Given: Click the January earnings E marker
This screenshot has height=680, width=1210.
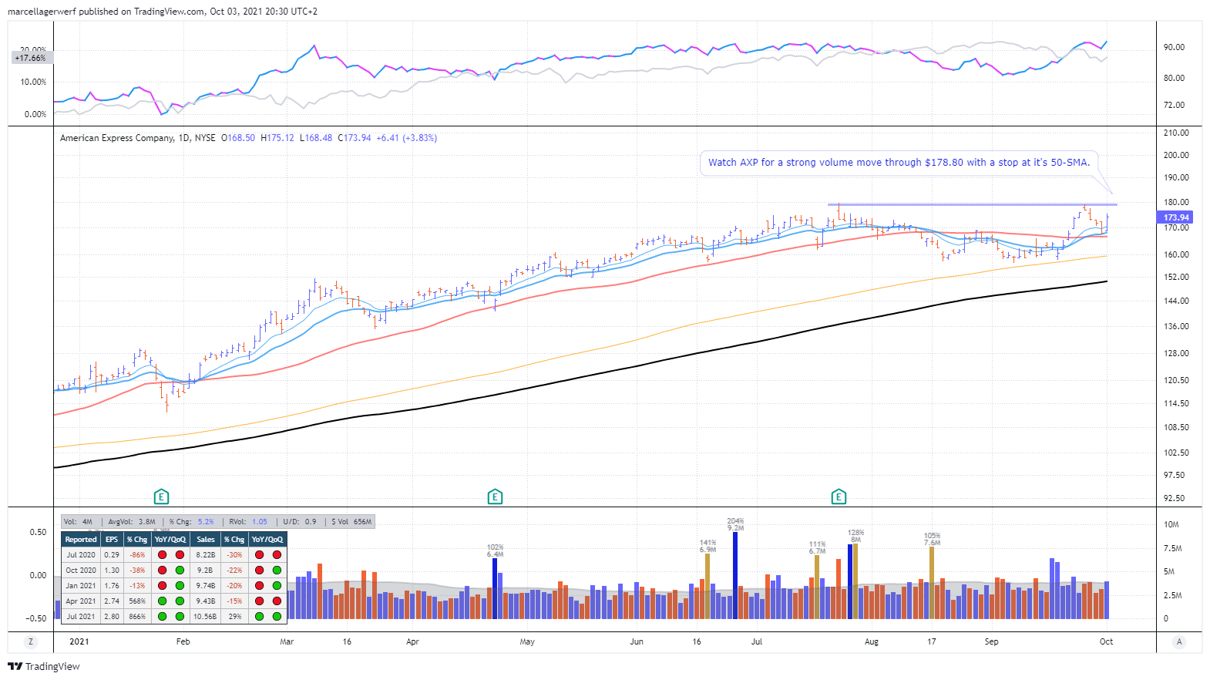Looking at the screenshot, I should [161, 497].
